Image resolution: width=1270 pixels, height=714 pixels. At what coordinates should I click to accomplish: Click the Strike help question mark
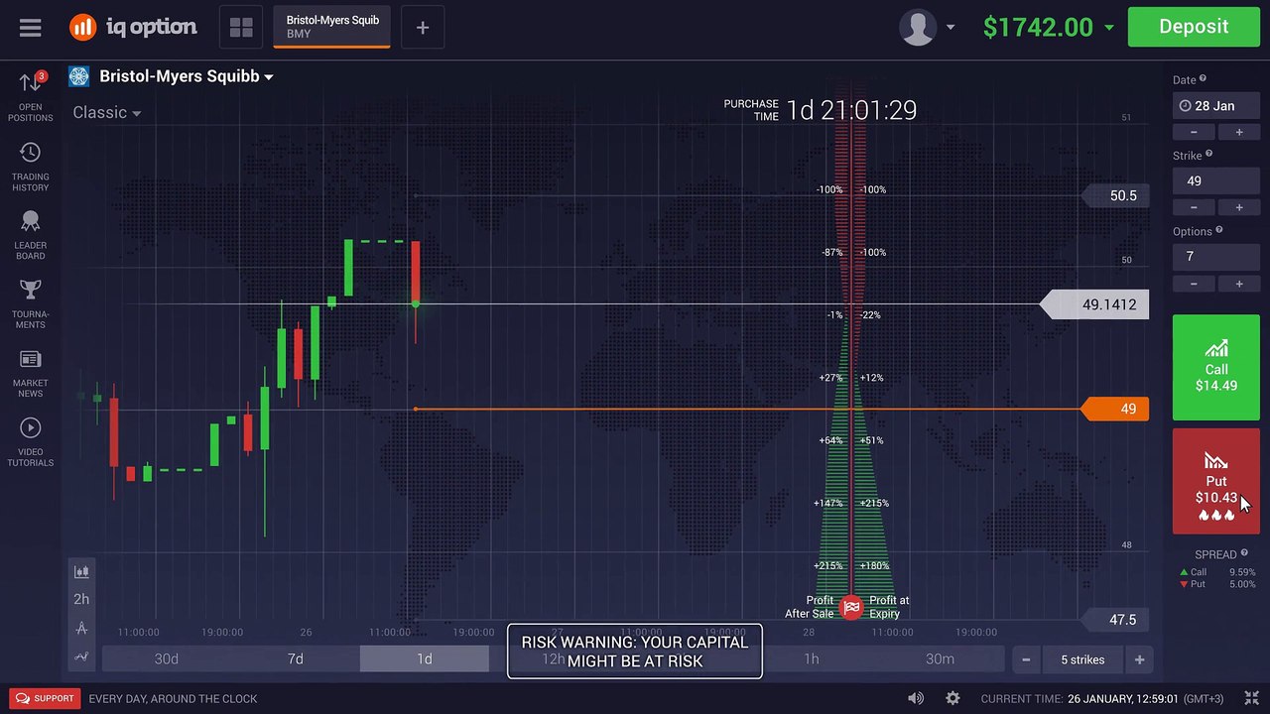click(x=1208, y=155)
